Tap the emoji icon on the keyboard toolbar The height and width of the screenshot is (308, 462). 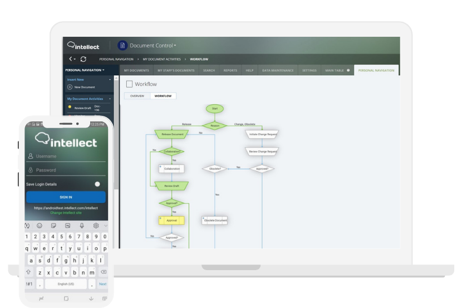[x=40, y=226]
